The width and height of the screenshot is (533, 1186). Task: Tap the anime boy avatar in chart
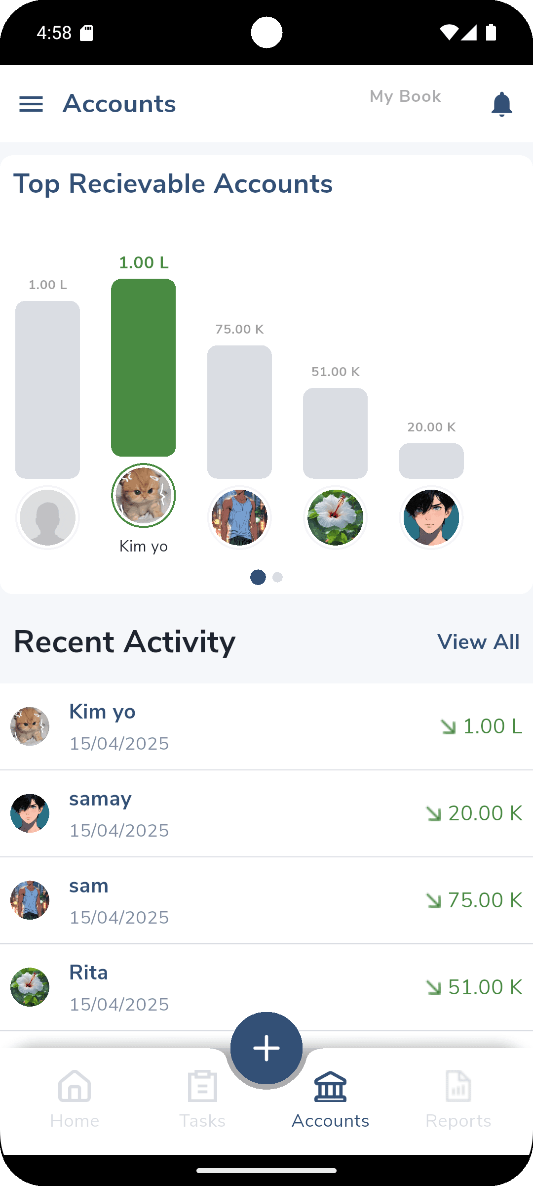[431, 517]
